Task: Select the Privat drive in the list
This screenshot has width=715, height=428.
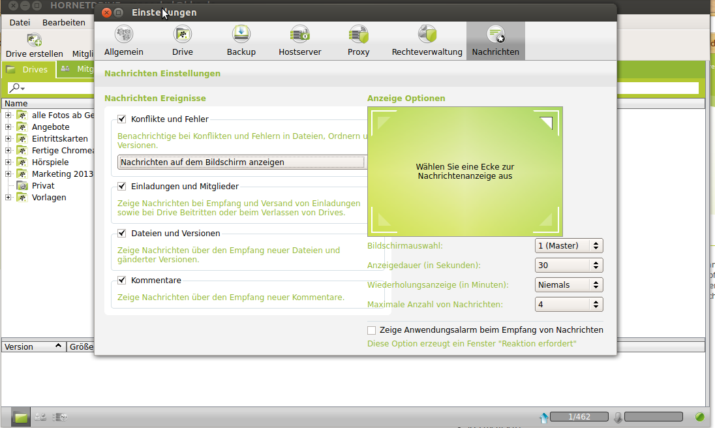Action: click(x=43, y=185)
